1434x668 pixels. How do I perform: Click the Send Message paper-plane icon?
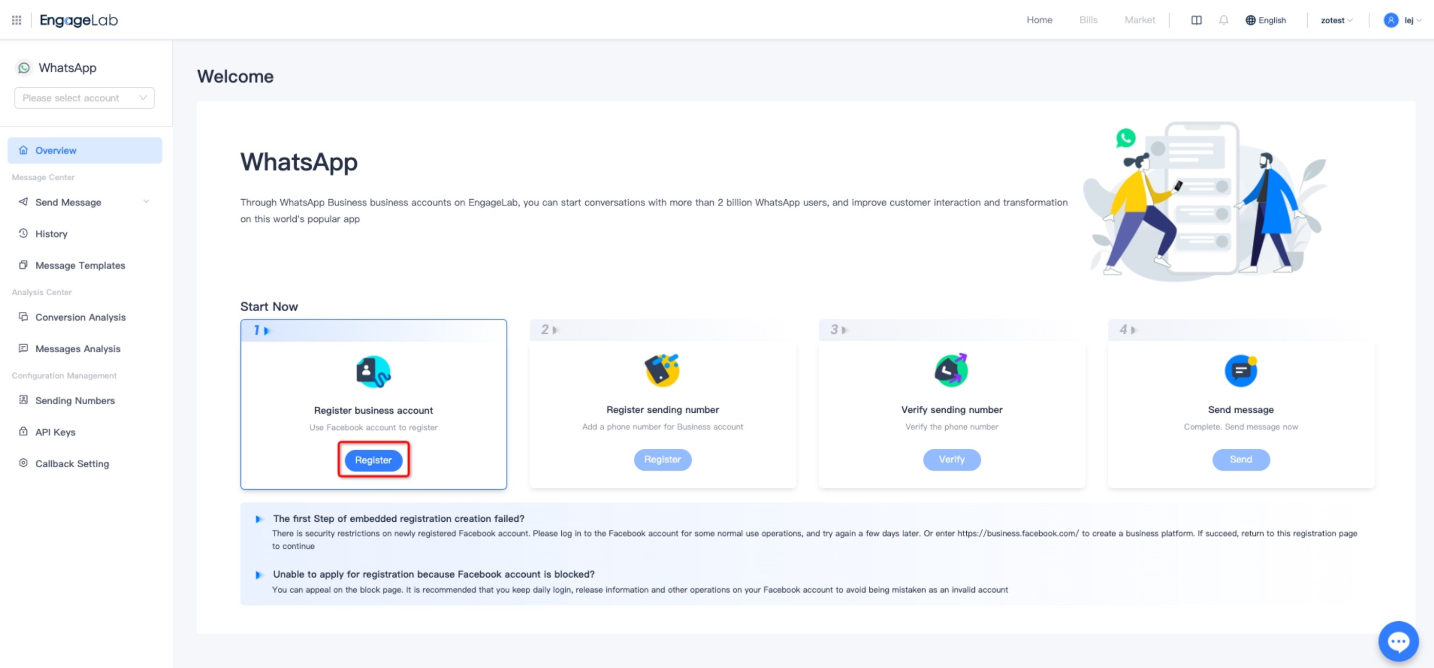(x=24, y=202)
